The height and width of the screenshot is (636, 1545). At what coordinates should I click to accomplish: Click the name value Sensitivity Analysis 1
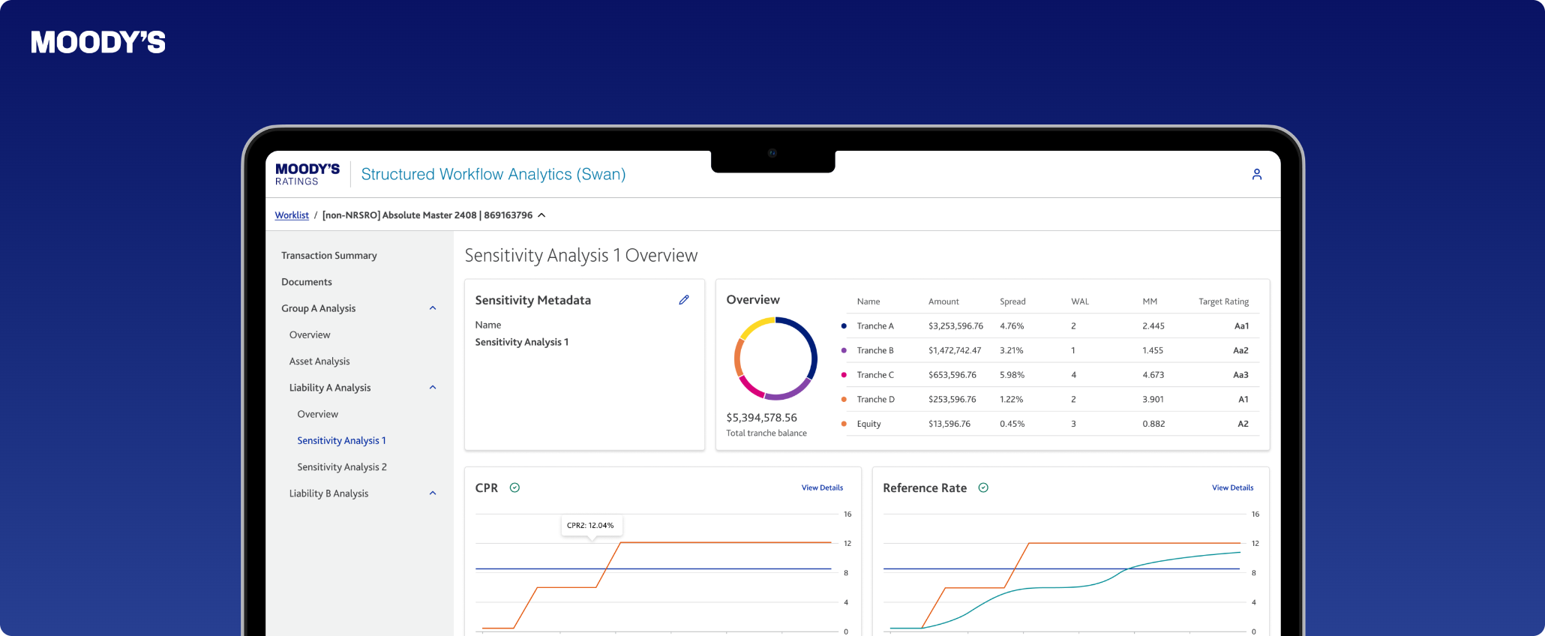(x=522, y=342)
